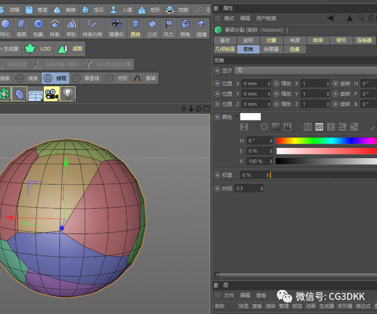Click the hue rainbow slider bar
This screenshot has width=377, height=314.
coord(326,141)
